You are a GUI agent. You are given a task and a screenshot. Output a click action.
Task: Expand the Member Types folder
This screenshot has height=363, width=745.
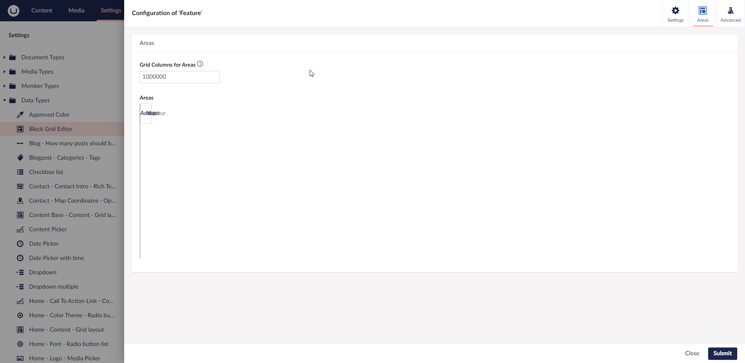pyautogui.click(x=4, y=86)
